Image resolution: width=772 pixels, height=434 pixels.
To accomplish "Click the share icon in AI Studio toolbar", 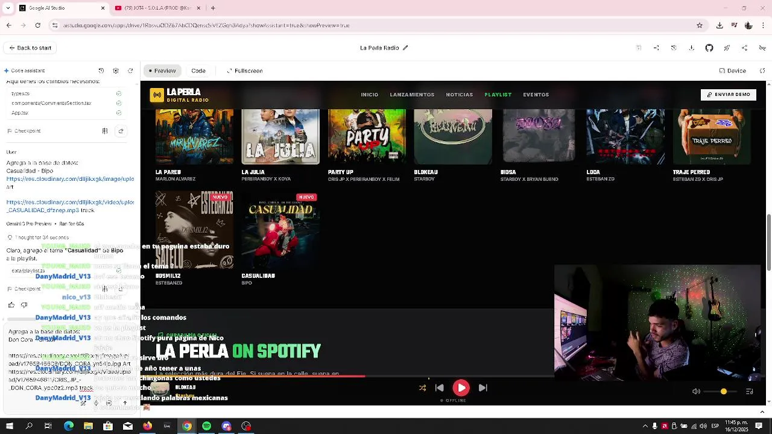I will pos(745,48).
